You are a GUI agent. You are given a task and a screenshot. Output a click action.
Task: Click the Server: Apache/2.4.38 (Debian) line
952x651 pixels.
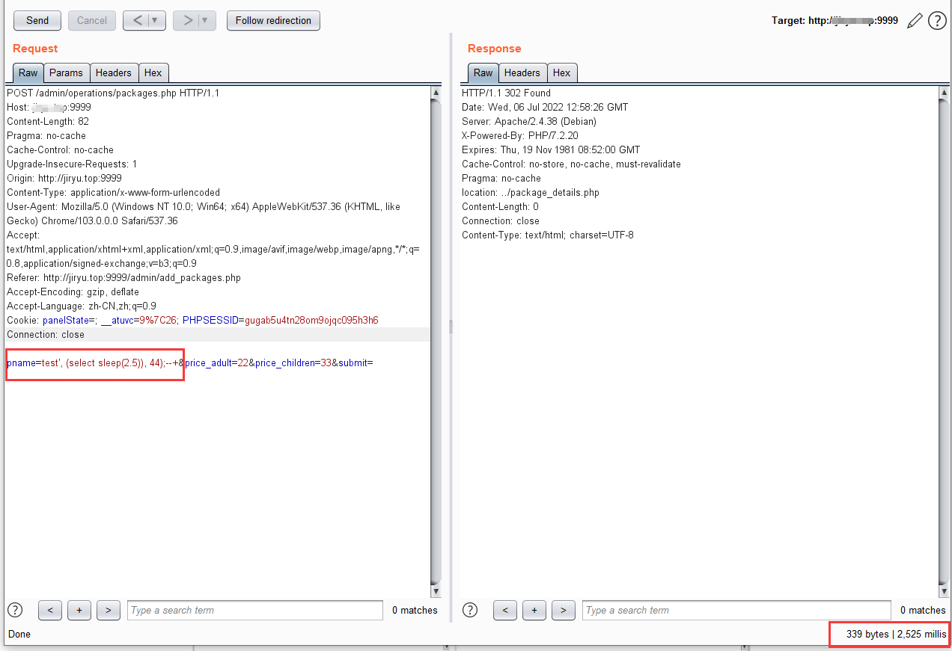pyautogui.click(x=529, y=121)
